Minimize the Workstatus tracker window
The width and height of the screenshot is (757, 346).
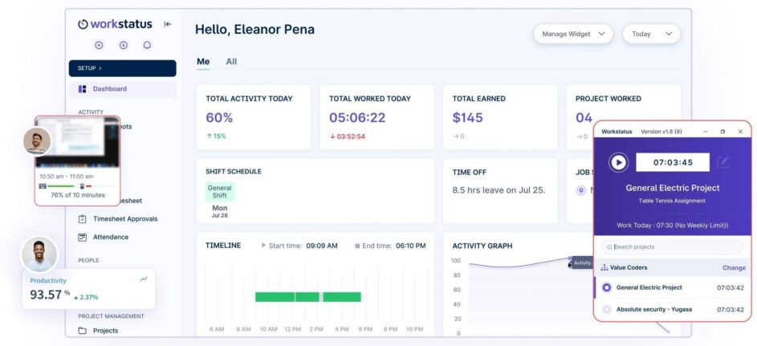tap(706, 132)
